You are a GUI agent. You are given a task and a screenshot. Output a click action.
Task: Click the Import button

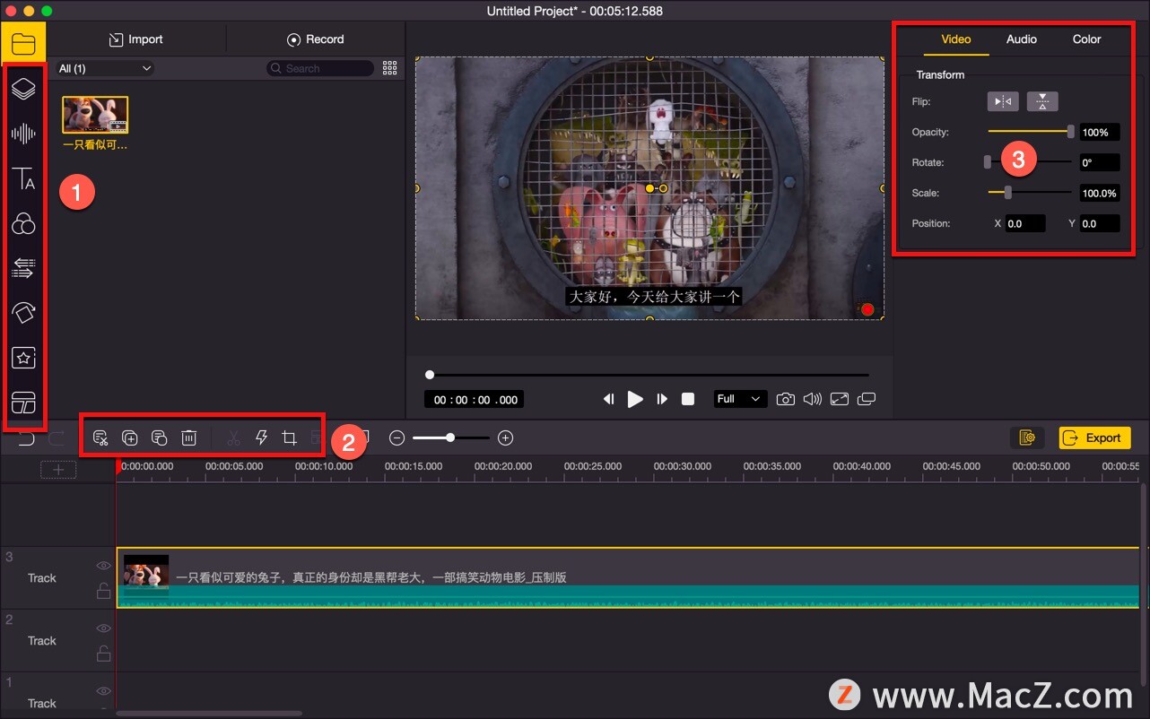coord(135,39)
